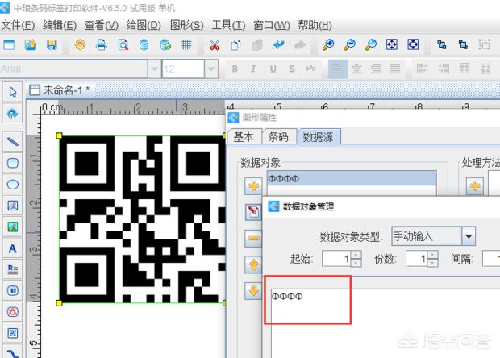Screen dimensions: 500x358
Task: Open the 窗口(W) menu
Action: 271,25
